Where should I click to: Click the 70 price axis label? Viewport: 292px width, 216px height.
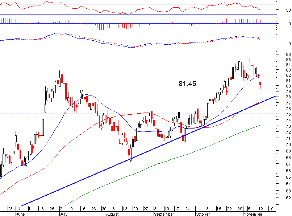coord(288,144)
